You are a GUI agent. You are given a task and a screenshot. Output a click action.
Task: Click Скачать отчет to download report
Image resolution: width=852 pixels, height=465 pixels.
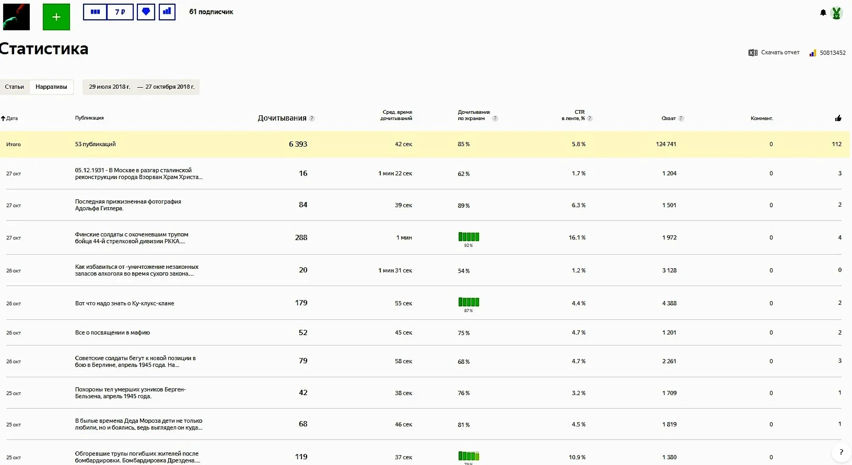[x=774, y=53]
